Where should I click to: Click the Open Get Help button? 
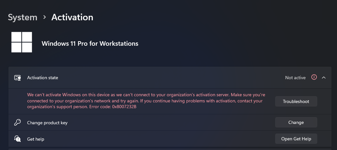(x=296, y=139)
